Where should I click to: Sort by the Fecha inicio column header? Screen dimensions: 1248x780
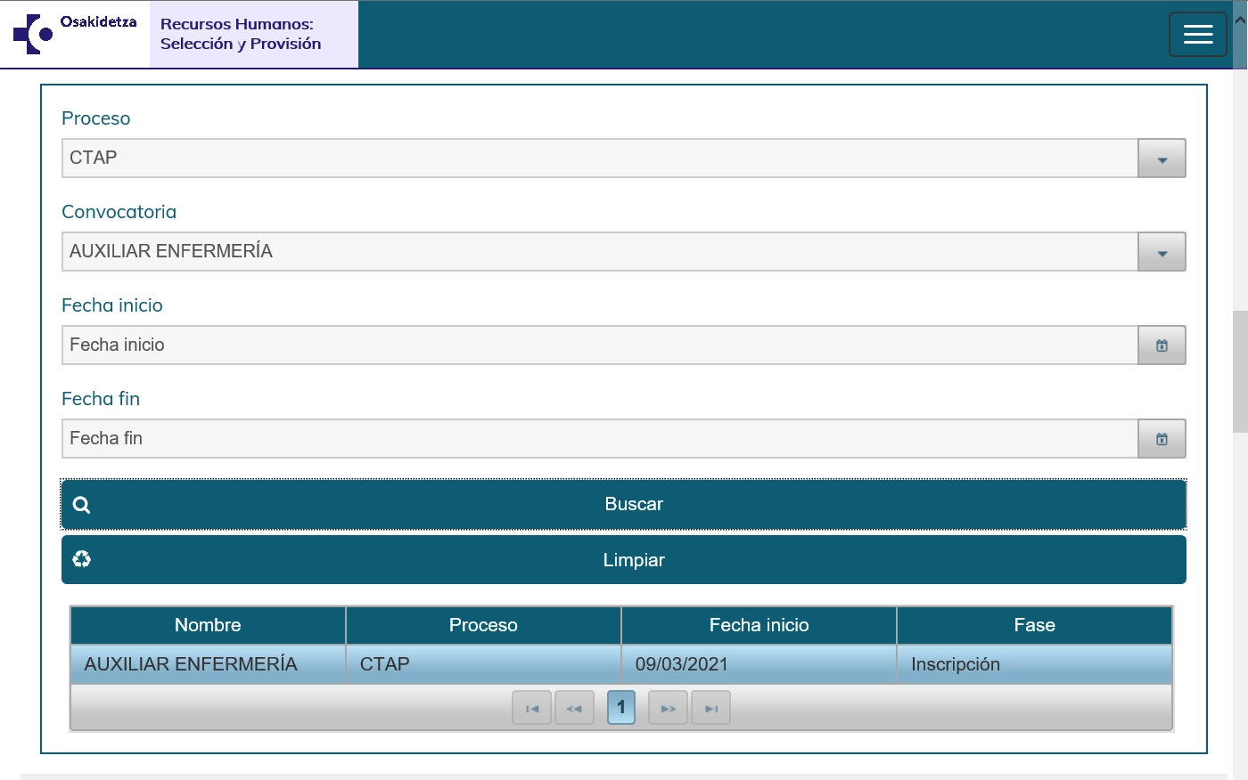[x=759, y=625]
